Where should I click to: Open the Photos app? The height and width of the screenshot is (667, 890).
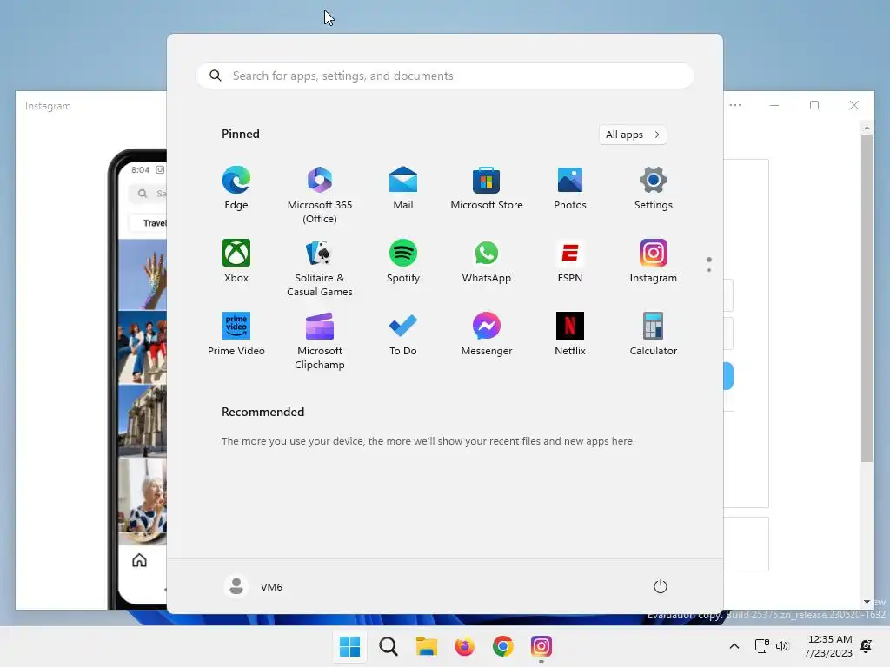tap(570, 188)
